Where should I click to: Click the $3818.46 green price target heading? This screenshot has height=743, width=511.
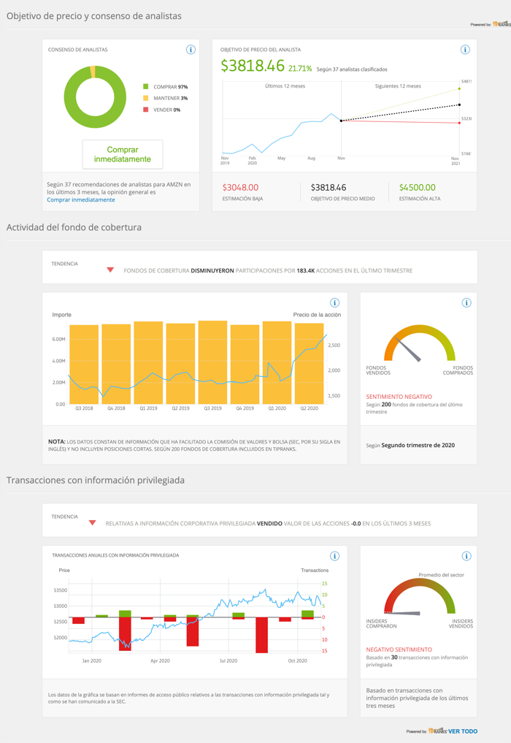253,66
